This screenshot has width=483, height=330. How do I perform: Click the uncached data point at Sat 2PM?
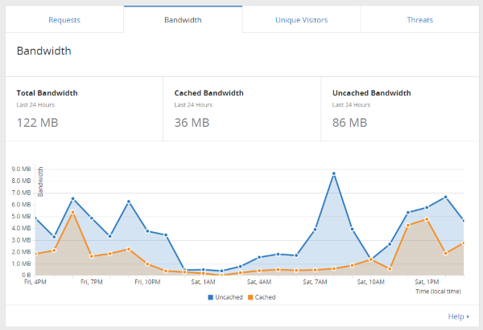[x=445, y=197]
